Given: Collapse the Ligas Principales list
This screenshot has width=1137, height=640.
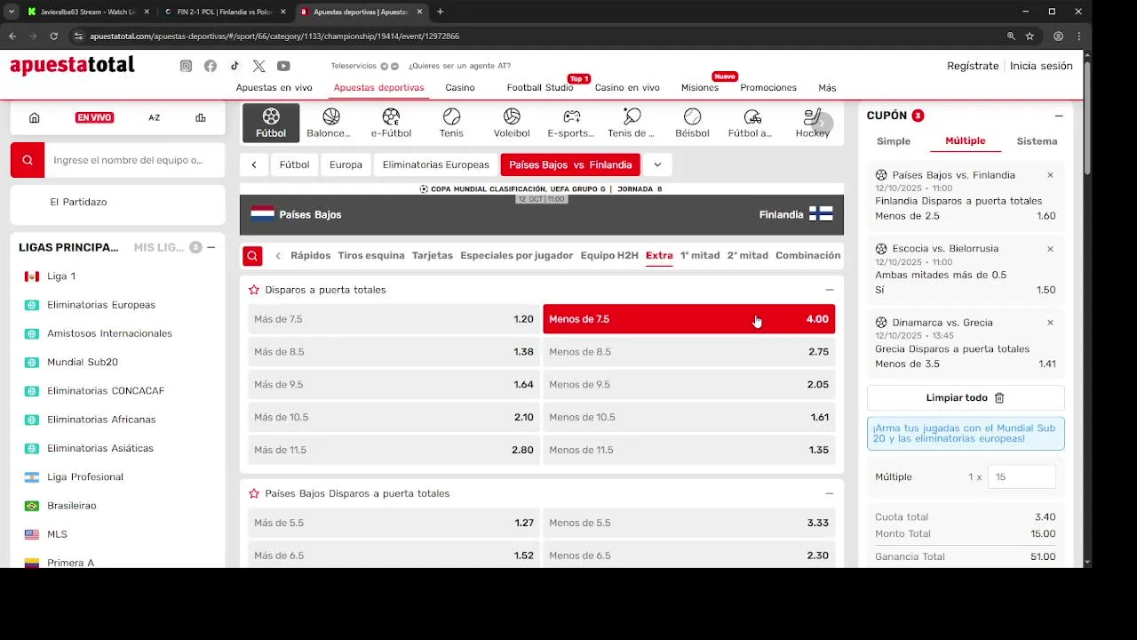Looking at the screenshot, I should tap(211, 247).
